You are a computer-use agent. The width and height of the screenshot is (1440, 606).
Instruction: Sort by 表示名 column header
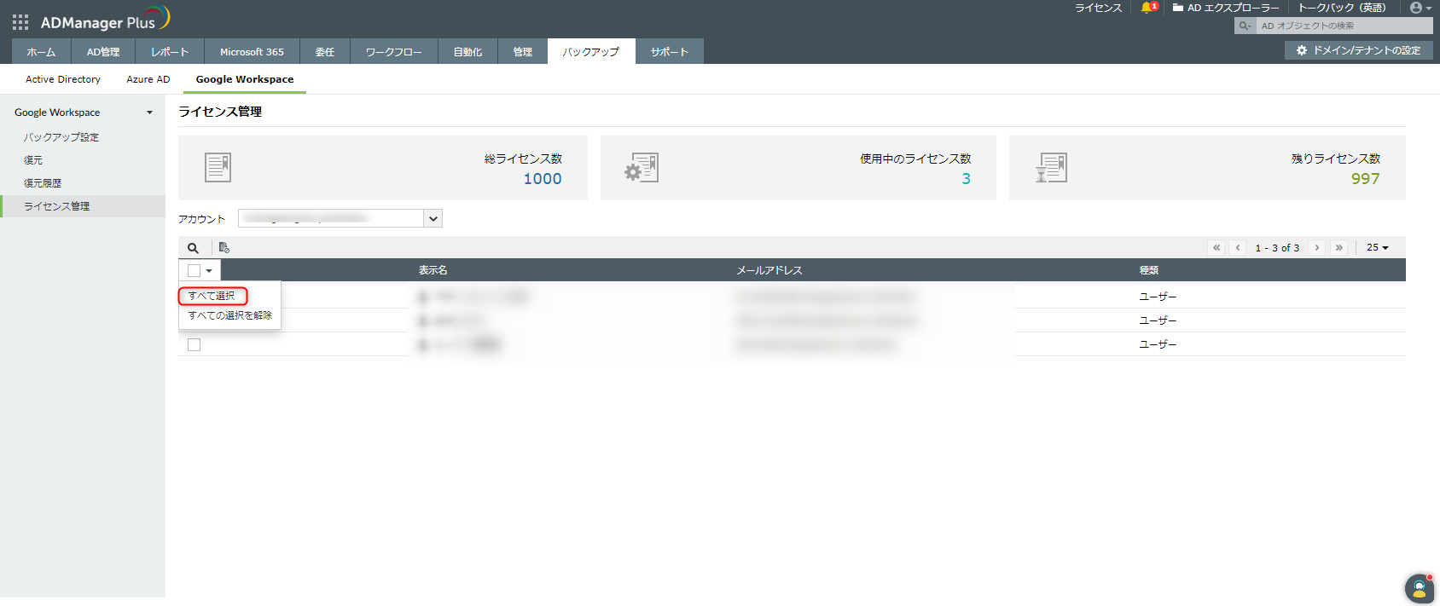pyautogui.click(x=433, y=270)
